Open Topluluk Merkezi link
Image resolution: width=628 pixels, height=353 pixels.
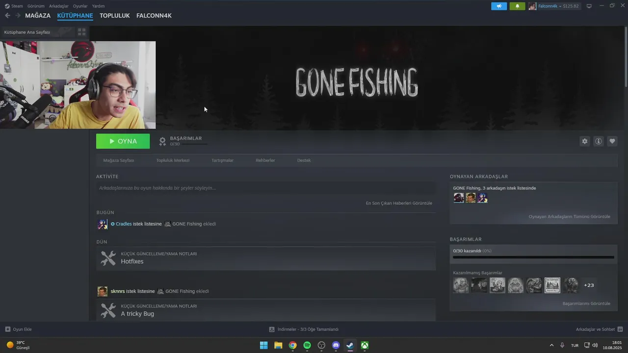(173, 160)
